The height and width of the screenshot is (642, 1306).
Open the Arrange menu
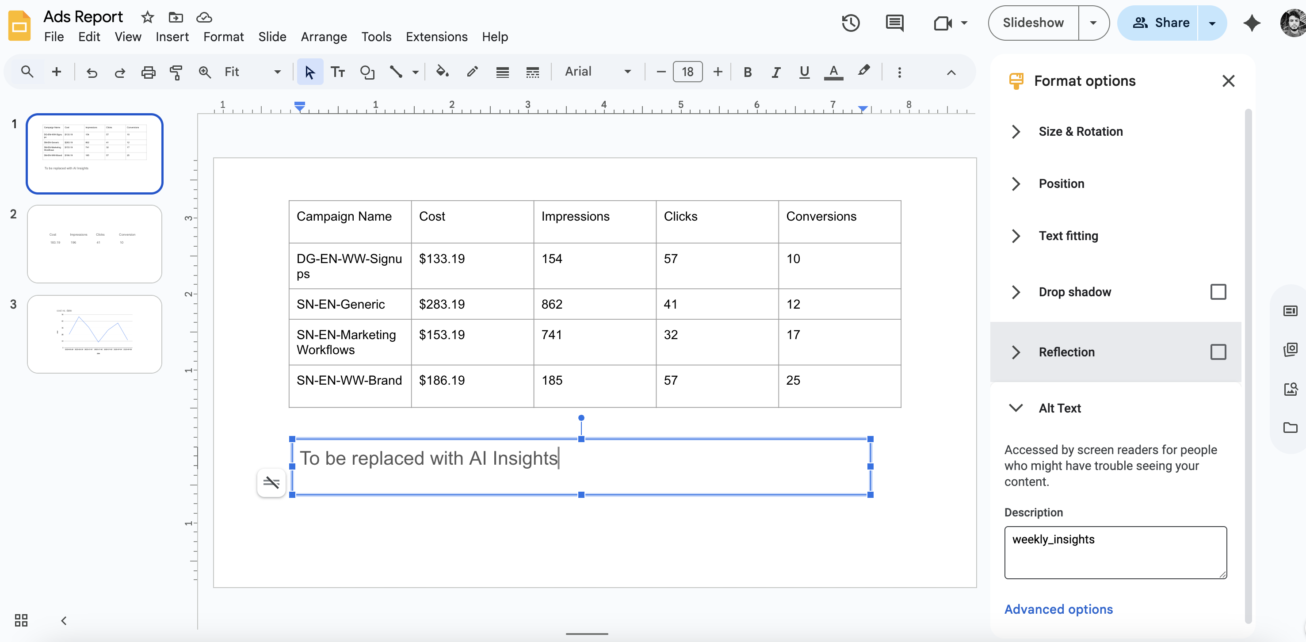324,37
